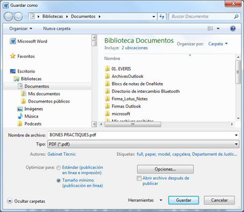
Task: Click the Guardar button
Action: (x=184, y=200)
